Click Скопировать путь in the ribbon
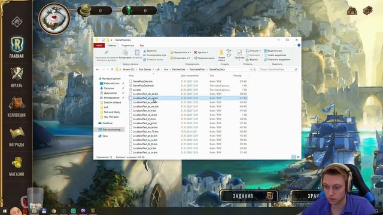This screenshot has width=383, height=215. (x=154, y=55)
